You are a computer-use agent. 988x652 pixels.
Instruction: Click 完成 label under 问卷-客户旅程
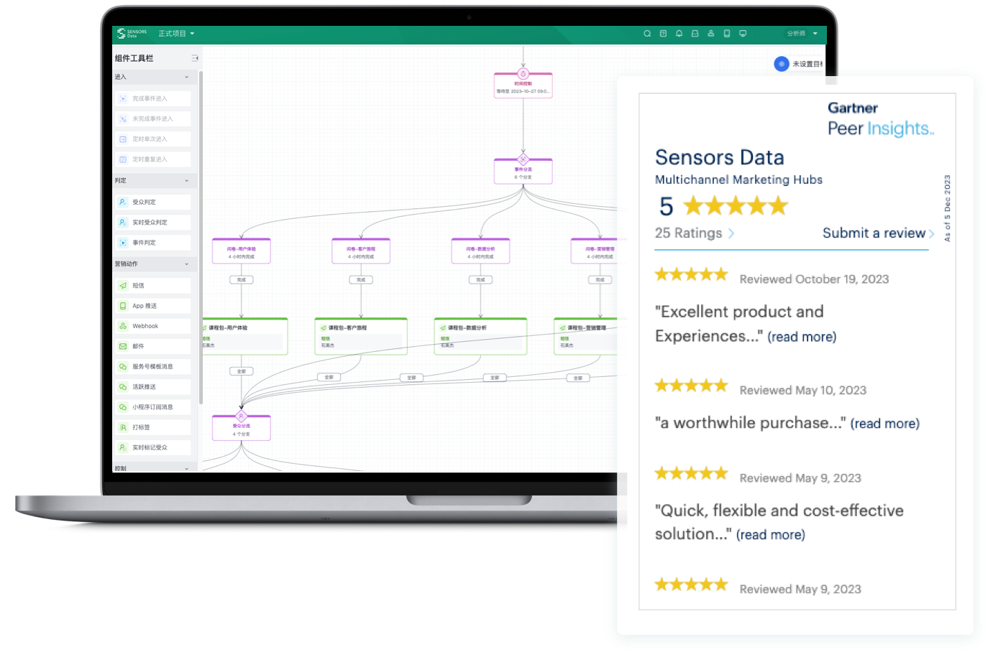pos(361,280)
